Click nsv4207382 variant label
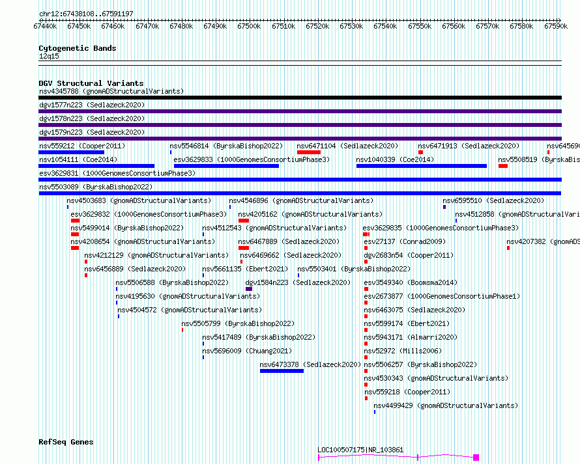 click(543, 241)
